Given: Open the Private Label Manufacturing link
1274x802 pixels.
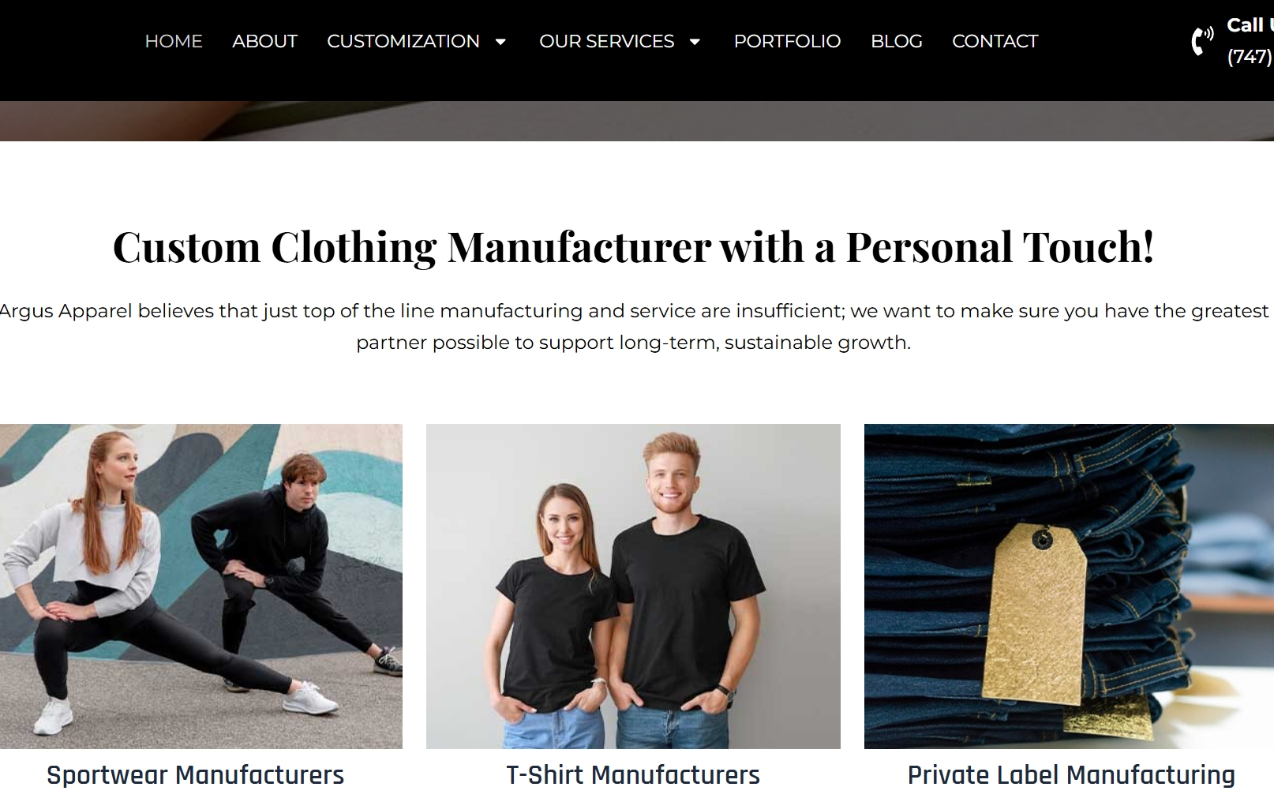Looking at the screenshot, I should (x=1070, y=774).
